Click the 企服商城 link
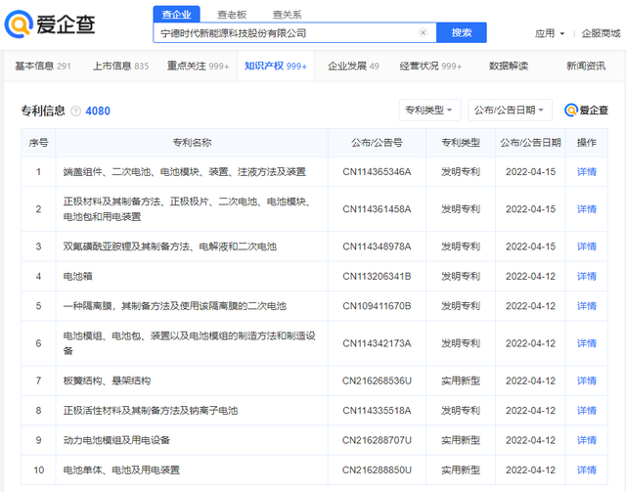The image size is (626, 492). click(601, 33)
